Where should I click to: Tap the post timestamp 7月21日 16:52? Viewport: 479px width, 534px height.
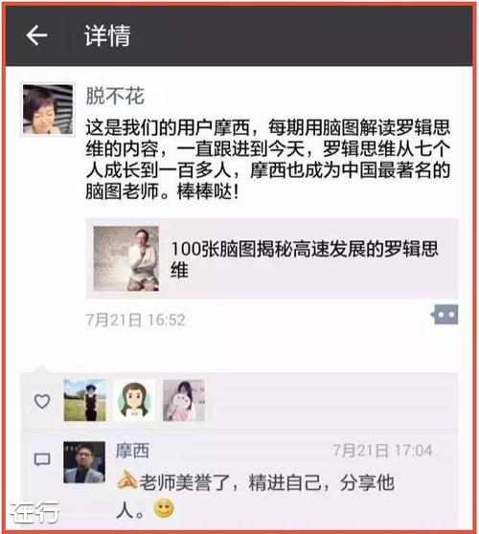135,321
